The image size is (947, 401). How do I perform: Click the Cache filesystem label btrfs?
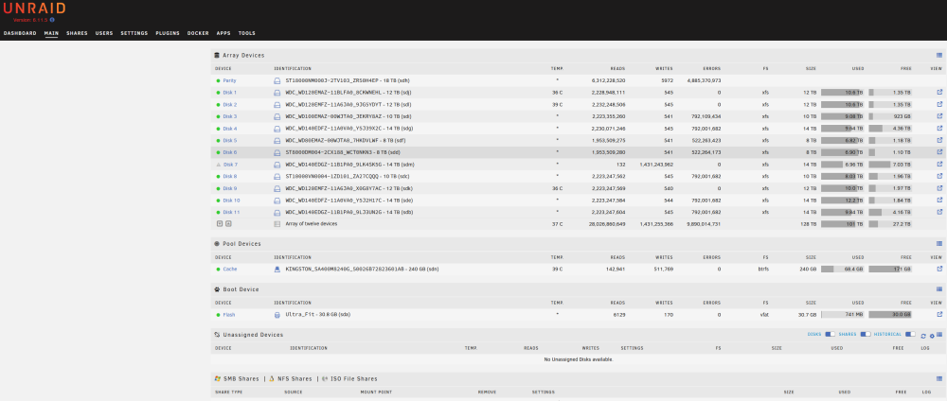pos(763,269)
